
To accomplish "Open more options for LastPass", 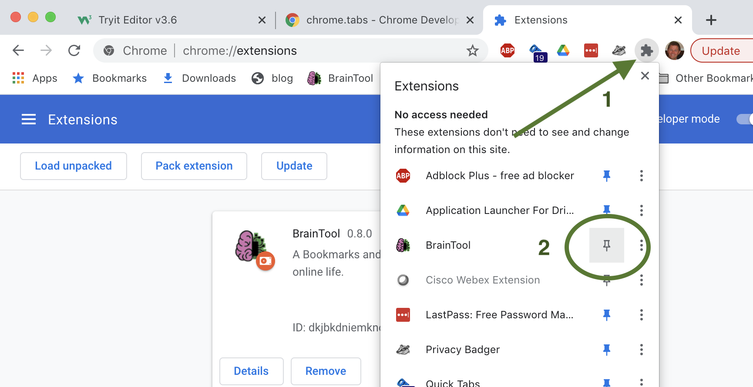I will pos(642,315).
